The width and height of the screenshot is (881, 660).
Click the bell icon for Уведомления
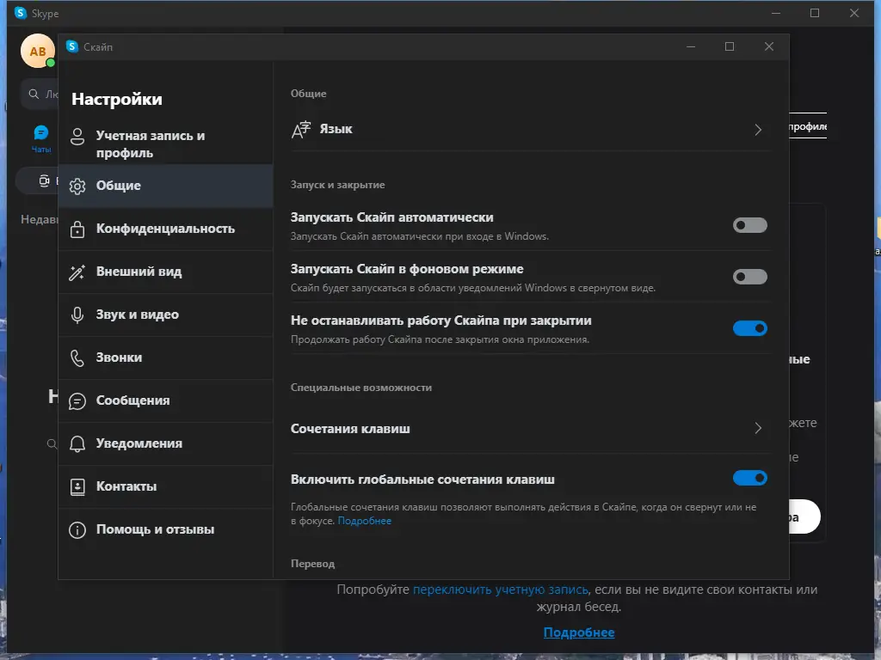[x=77, y=443]
